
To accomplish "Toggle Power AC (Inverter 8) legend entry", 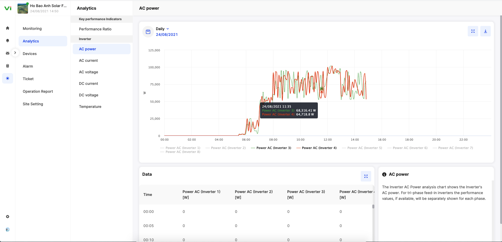I will (183, 152).
